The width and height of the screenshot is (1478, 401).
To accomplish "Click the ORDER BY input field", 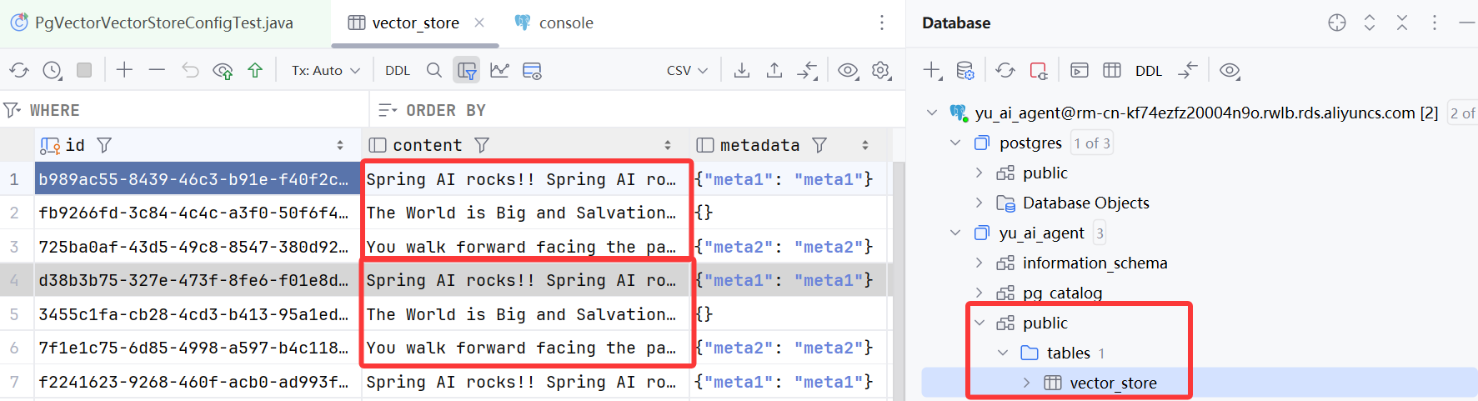I will 638,110.
